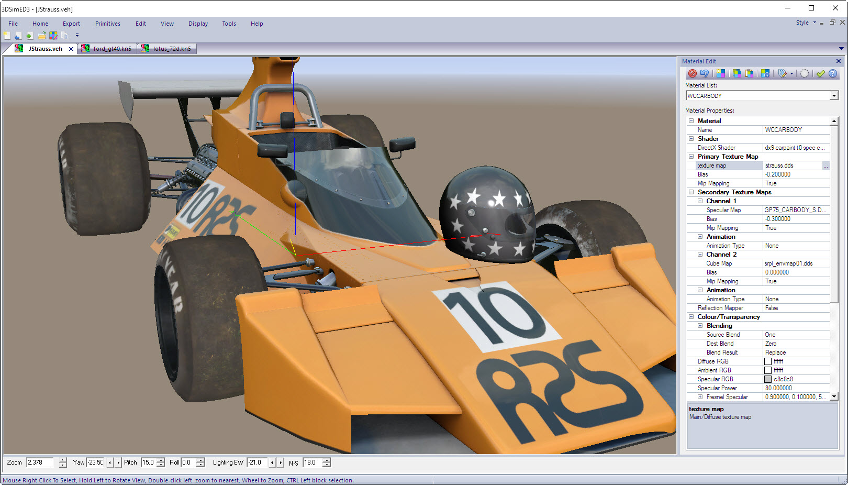Click the new material icon with sparkle
Image resolution: width=848 pixels, height=485 pixels.
721,74
